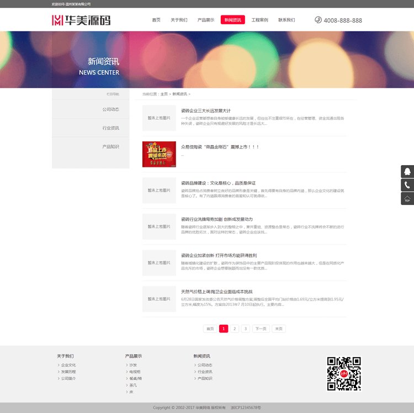Click the red 新品上市 article thumbnail
The height and width of the screenshot is (413, 414).
tap(159, 154)
